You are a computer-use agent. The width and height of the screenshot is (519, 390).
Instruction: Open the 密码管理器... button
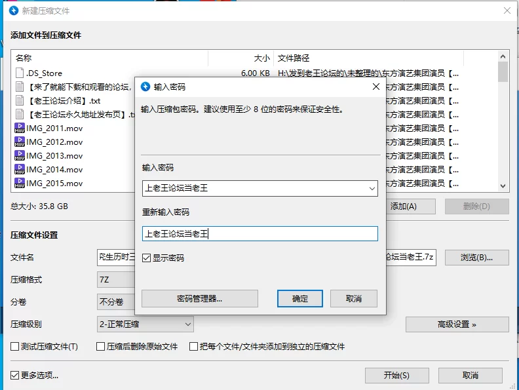pos(200,299)
